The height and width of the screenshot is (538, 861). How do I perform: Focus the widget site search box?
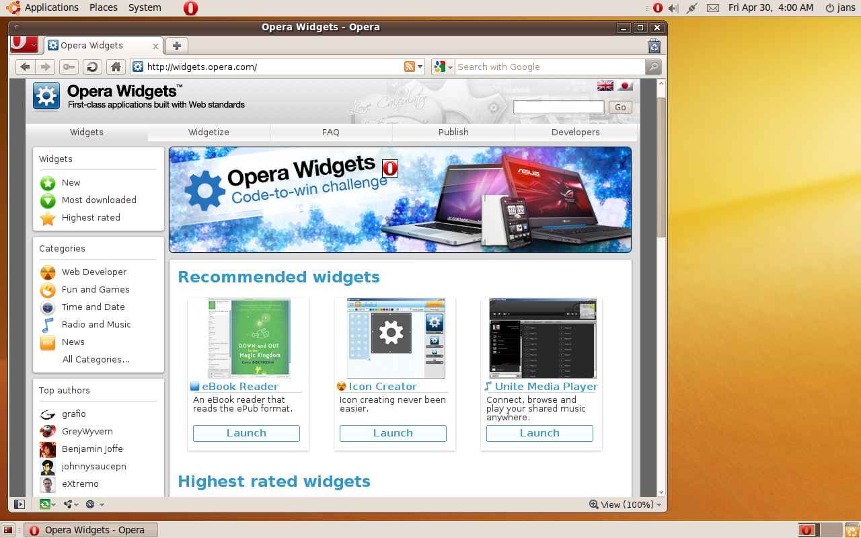coord(559,107)
